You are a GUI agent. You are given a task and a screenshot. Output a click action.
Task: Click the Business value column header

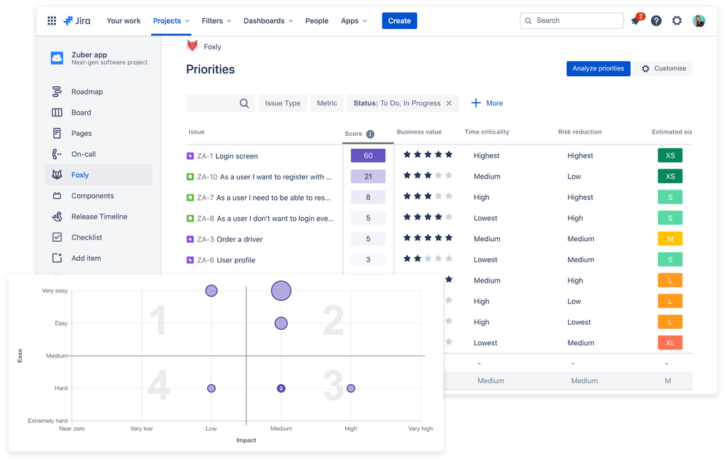pyautogui.click(x=419, y=132)
